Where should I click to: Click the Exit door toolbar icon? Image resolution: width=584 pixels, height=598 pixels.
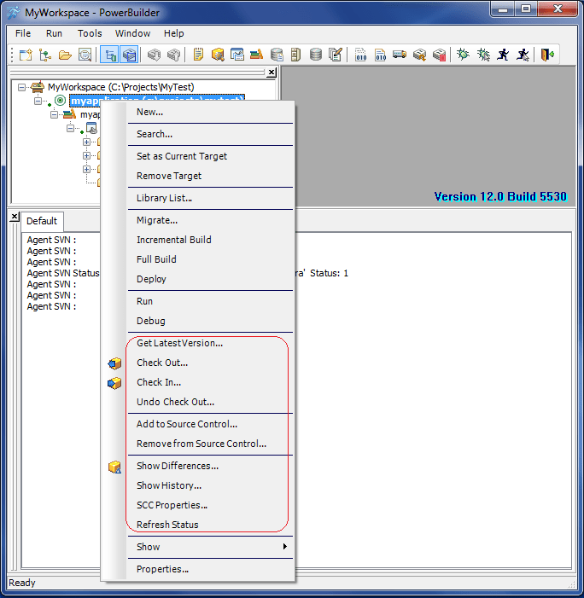tap(547, 55)
